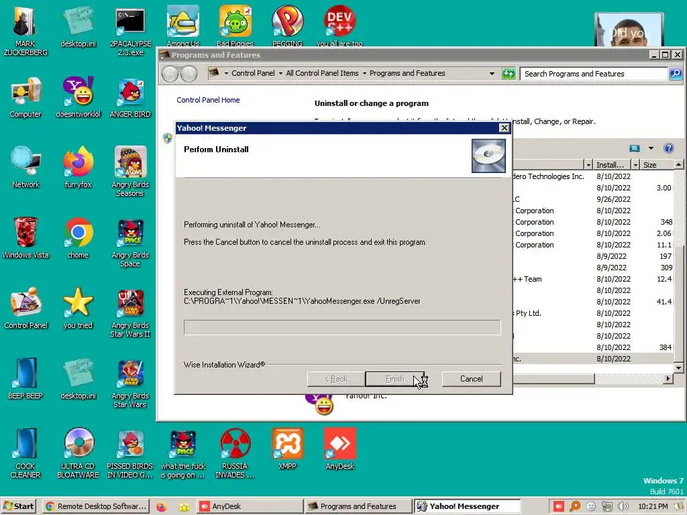Select the furryfox Firefox shortcut

point(78,167)
